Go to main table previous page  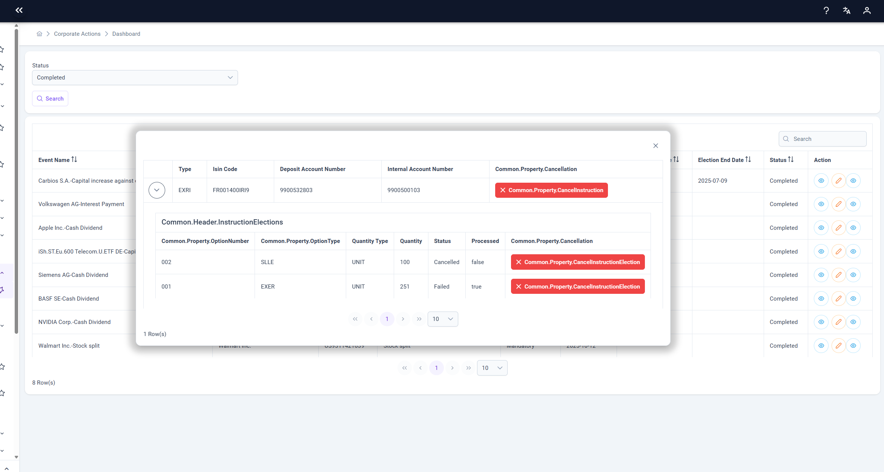tap(421, 368)
